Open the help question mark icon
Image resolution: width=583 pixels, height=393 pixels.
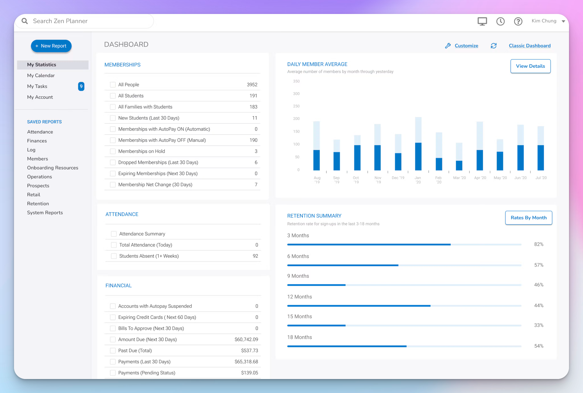pyautogui.click(x=518, y=21)
